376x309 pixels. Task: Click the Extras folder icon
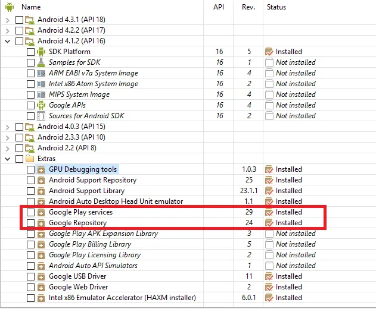30,159
